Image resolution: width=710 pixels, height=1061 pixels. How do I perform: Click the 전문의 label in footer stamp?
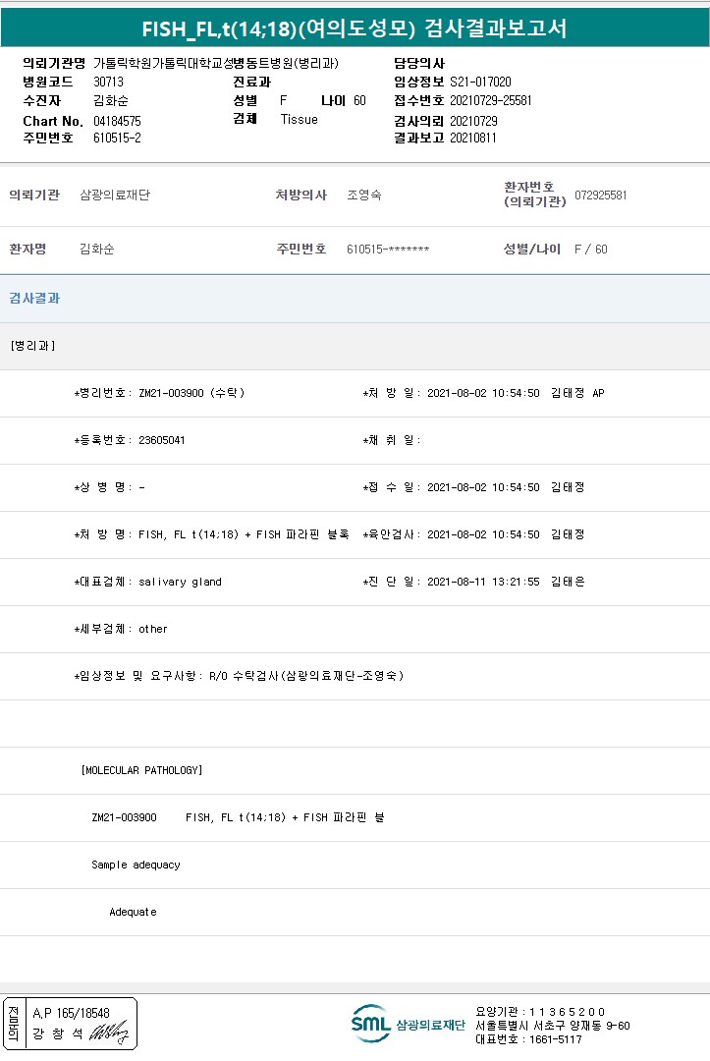coord(13,1023)
